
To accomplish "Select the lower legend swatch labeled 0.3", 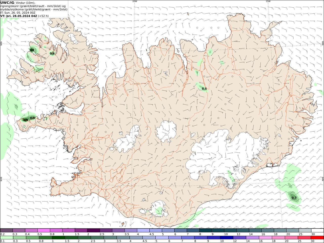I will click(x=20, y=237).
